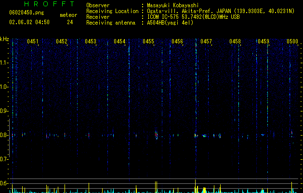Select the A504HB(yagi 4el) antenna text

pos(170,23)
